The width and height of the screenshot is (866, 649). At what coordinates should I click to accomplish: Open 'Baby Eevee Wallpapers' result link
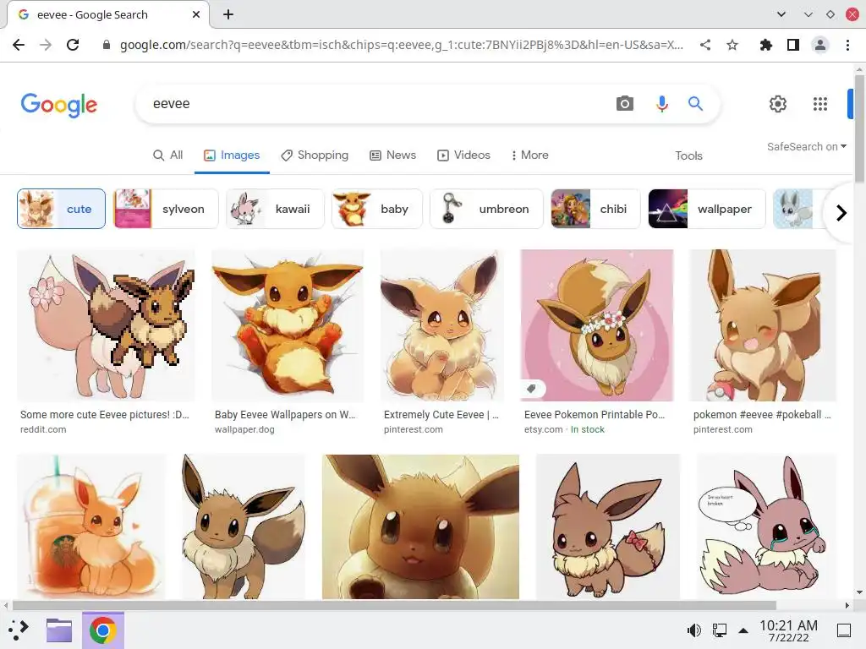coord(285,414)
